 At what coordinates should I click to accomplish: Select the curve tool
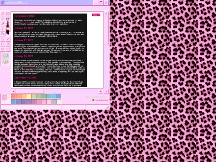pyautogui.click(x=8, y=39)
